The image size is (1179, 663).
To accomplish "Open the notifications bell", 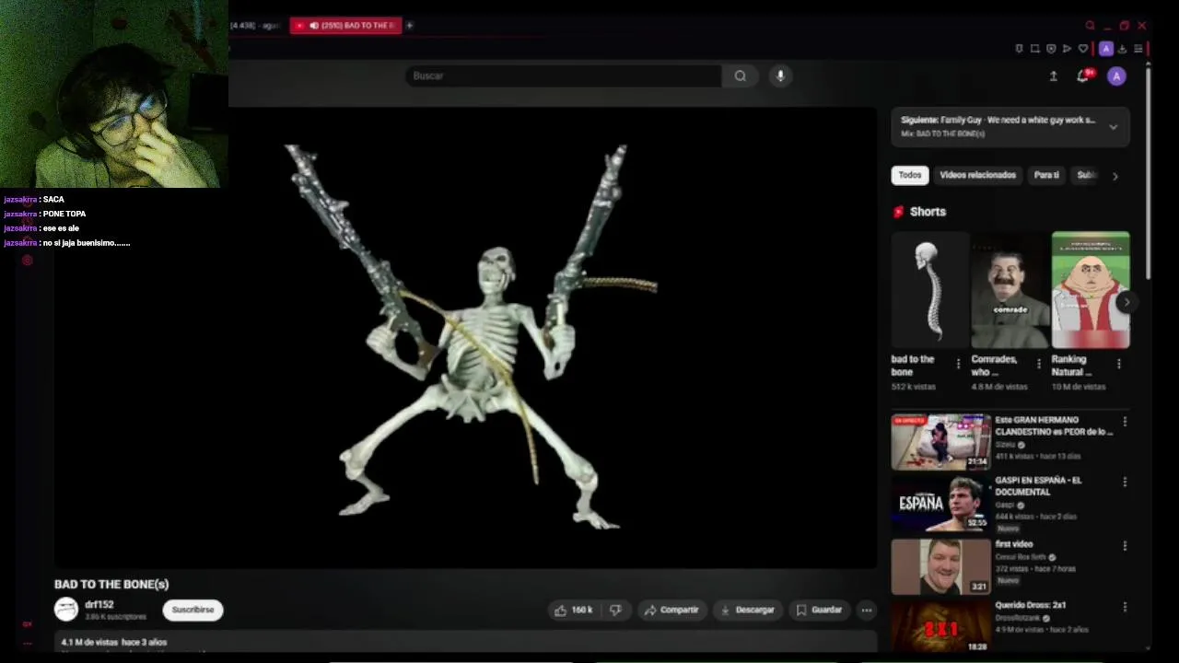I will tap(1083, 76).
